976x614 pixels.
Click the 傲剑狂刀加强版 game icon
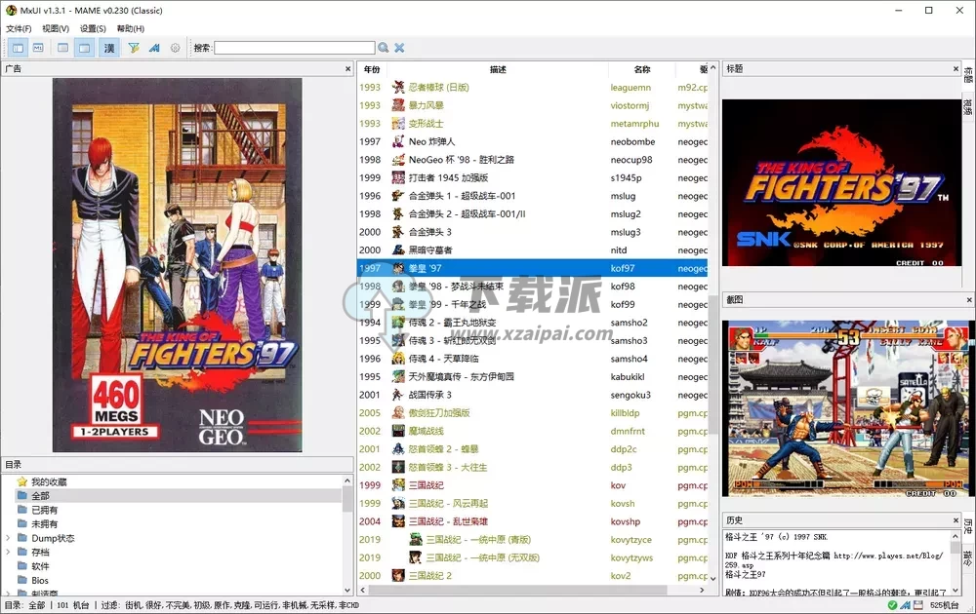[x=398, y=412]
